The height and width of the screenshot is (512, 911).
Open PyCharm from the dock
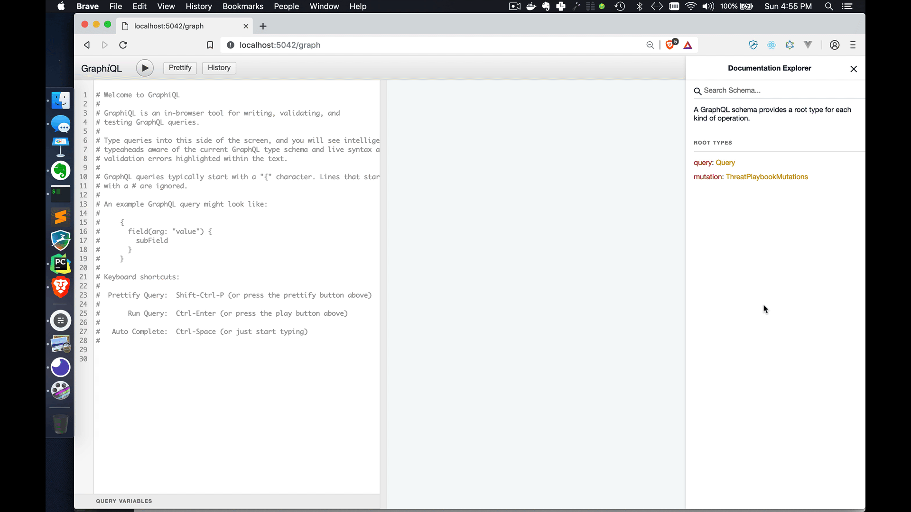pyautogui.click(x=61, y=264)
